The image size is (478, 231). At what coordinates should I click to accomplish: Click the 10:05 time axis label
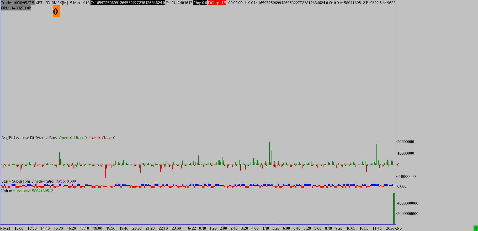351,228
